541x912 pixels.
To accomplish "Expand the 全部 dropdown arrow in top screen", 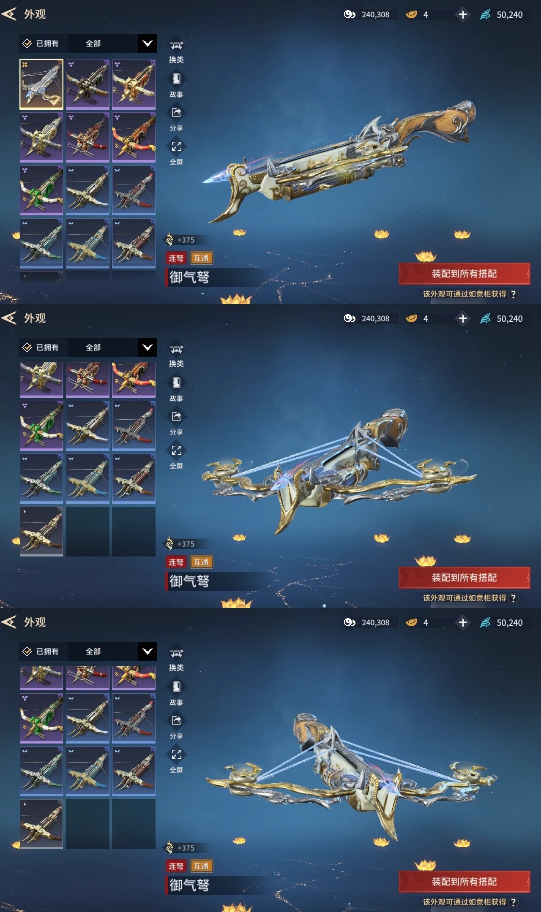I will (x=148, y=43).
